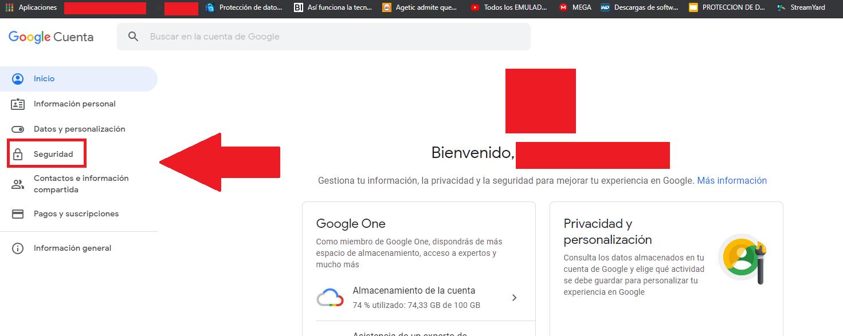Screen dimensions: 843x336
Task: Click the Información general info icon
Action: point(18,248)
